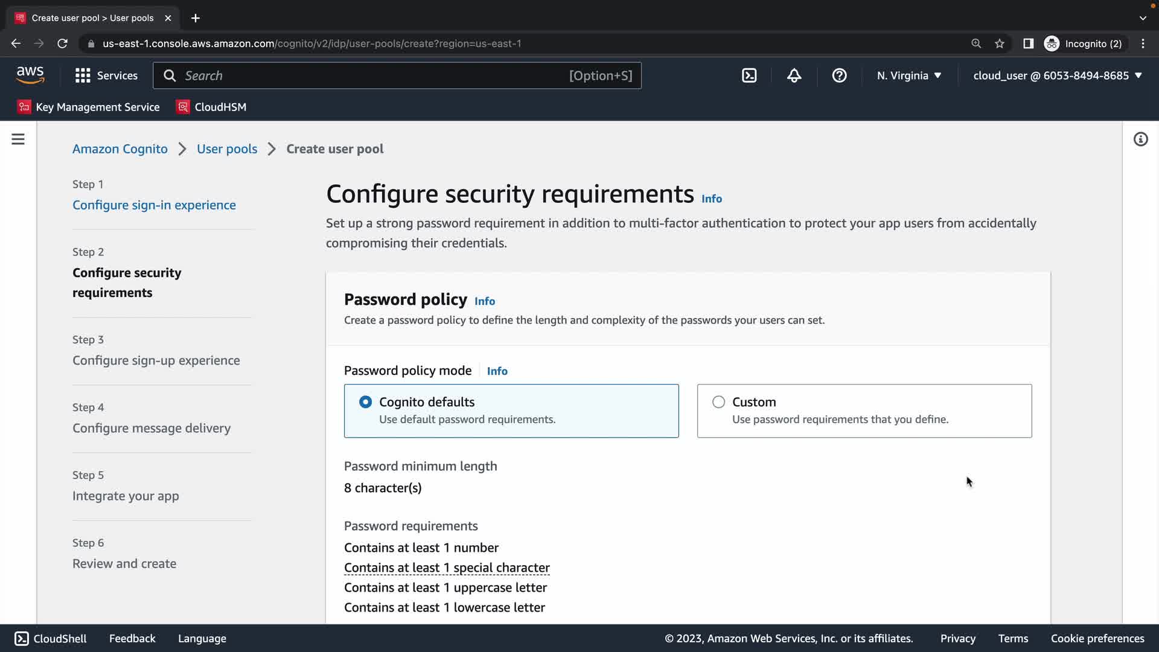Open the cloud_user account dropdown

pyautogui.click(x=1058, y=75)
